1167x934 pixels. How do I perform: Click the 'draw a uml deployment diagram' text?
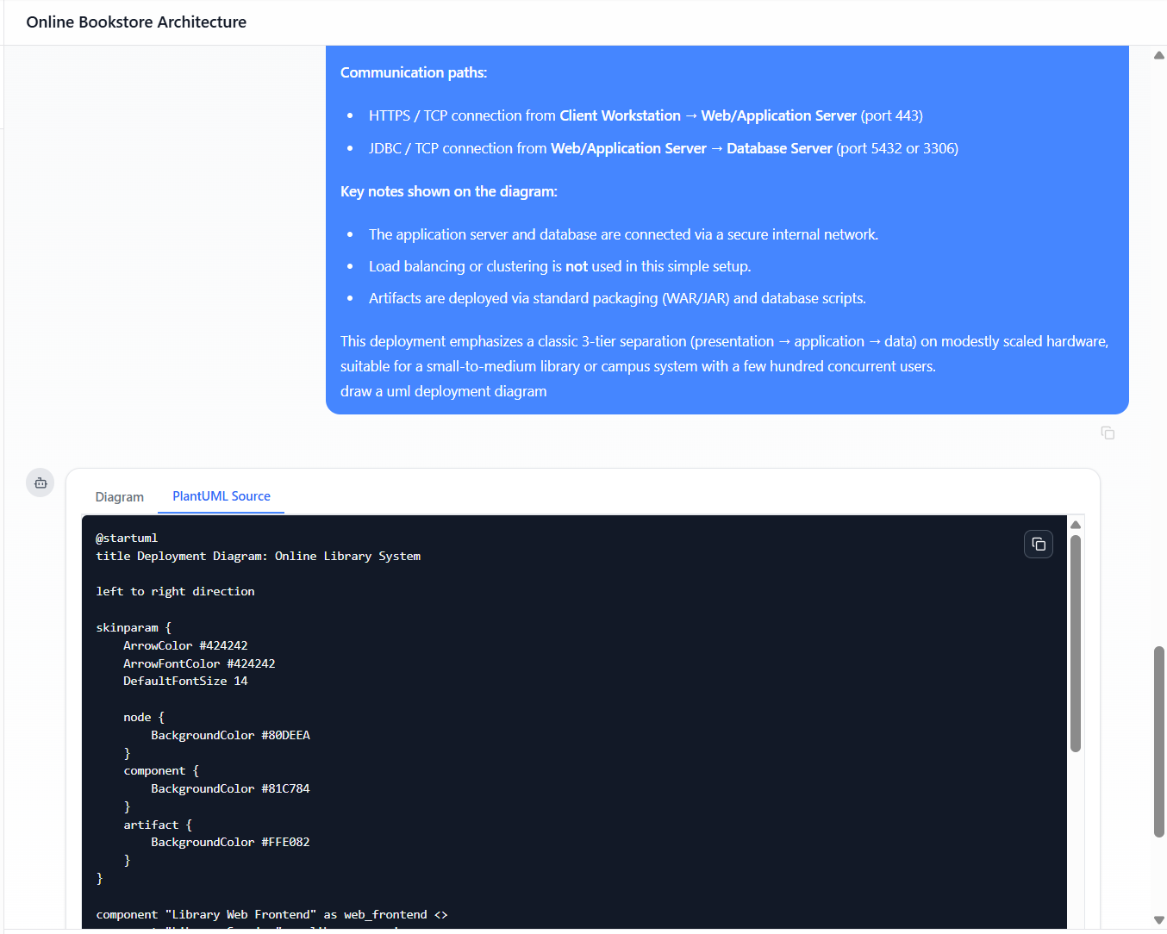[443, 391]
